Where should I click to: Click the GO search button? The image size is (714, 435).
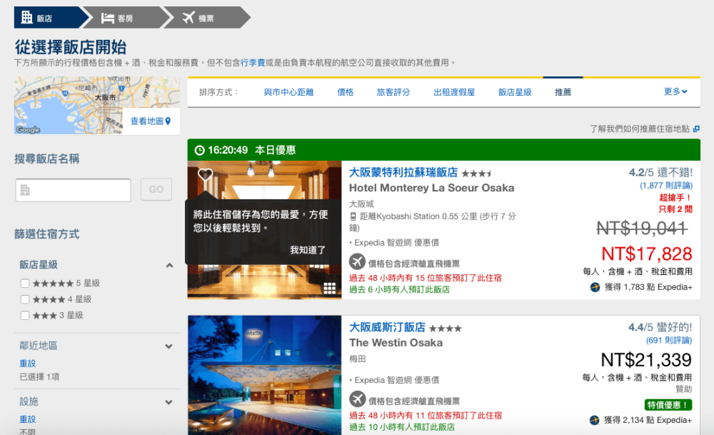(156, 189)
